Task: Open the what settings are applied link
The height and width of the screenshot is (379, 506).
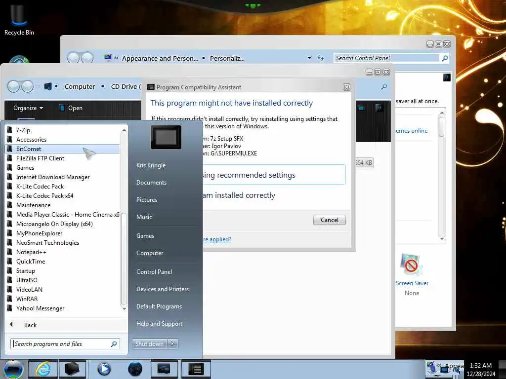Action: (217, 239)
